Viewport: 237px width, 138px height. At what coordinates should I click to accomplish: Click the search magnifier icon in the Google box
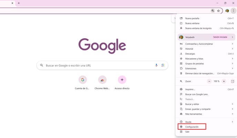tap(42, 65)
